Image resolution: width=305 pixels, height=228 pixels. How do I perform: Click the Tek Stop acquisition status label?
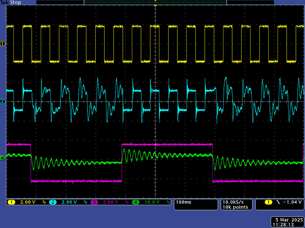click(x=10, y=2)
